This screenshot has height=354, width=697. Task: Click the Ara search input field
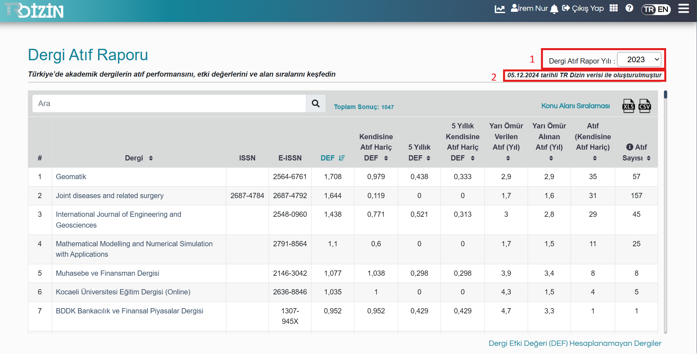[169, 103]
